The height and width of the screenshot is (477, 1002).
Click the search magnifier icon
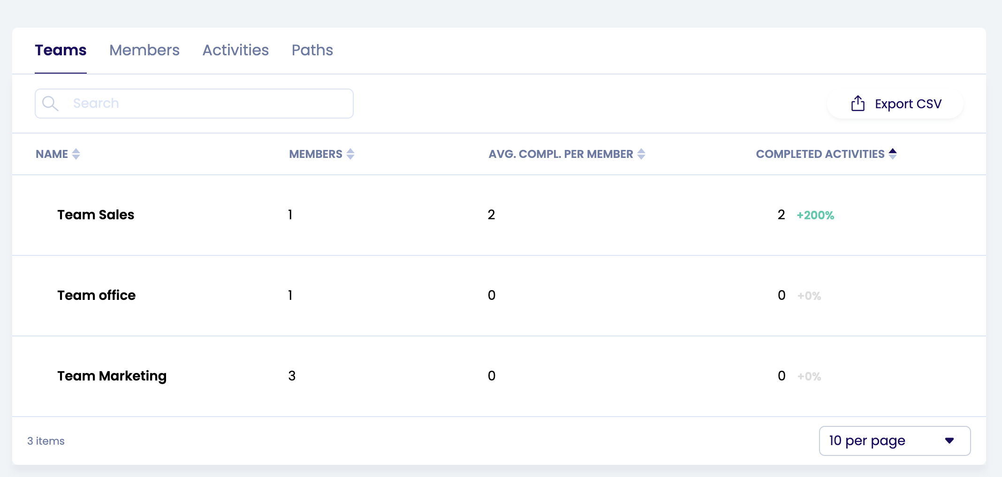[x=50, y=104]
